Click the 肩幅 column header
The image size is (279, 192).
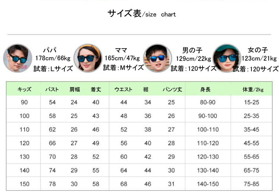75,90
